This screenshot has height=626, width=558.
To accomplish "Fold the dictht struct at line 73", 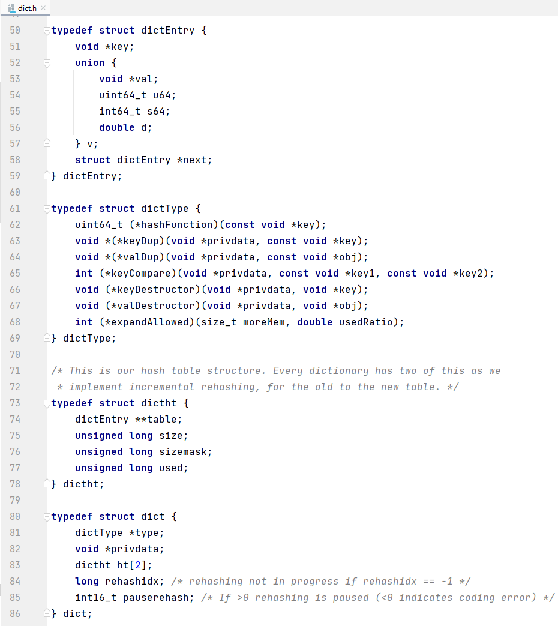I will [x=47, y=403].
